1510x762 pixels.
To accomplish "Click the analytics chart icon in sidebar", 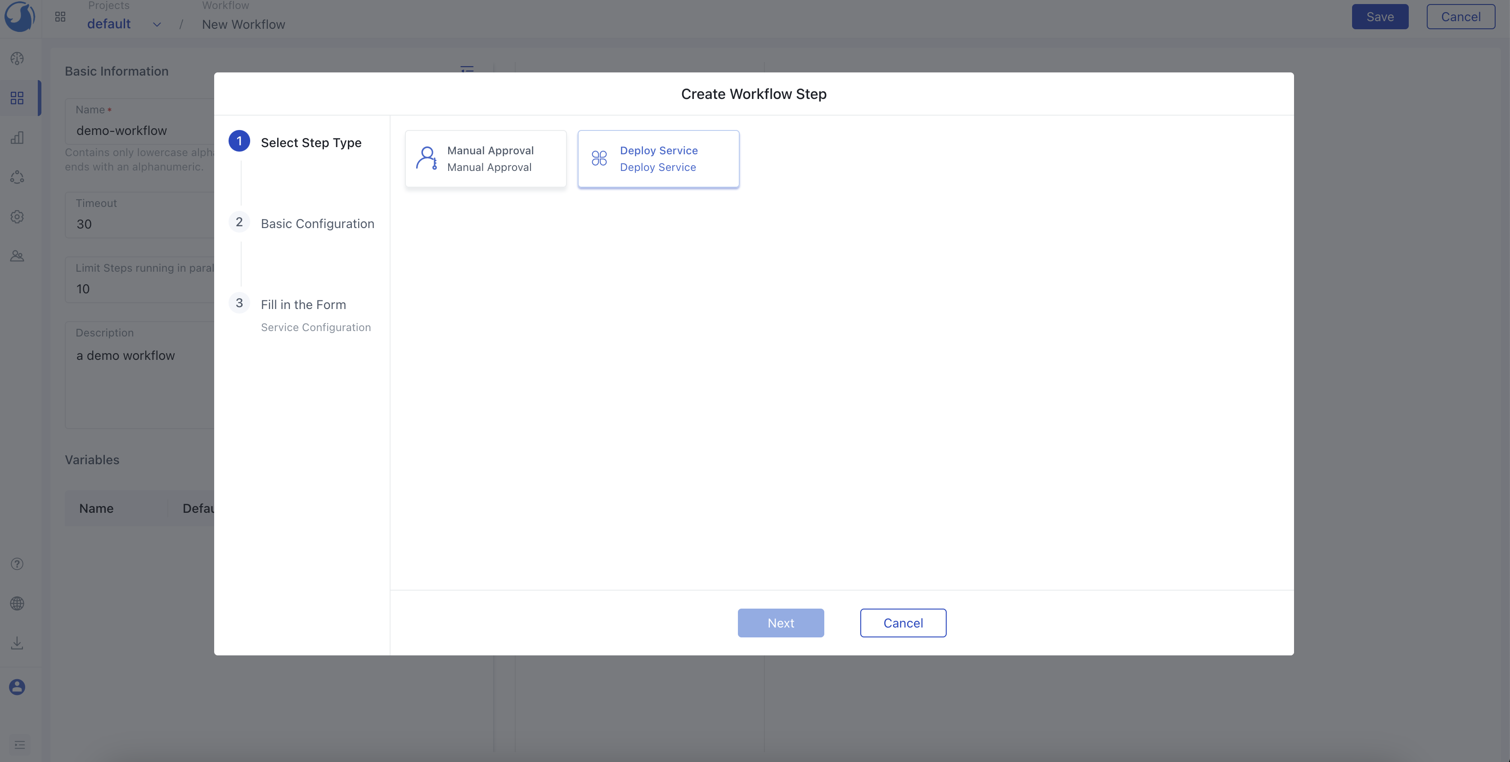I will pos(17,137).
